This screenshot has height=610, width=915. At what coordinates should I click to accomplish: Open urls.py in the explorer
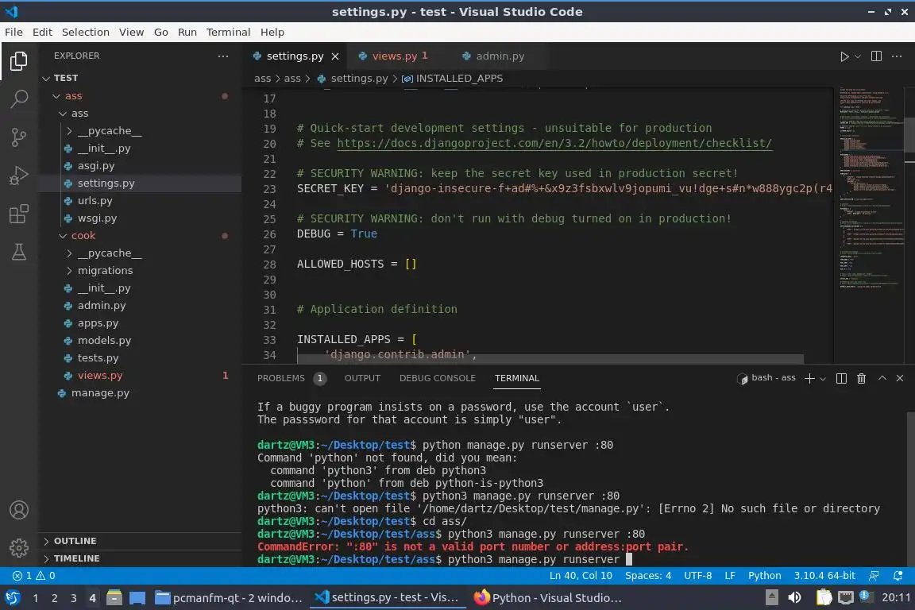point(95,201)
